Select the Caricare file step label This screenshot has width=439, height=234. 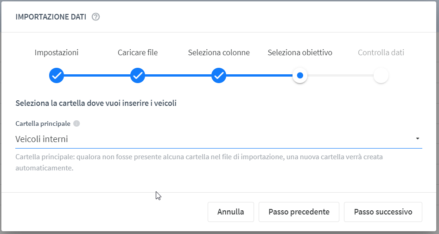[138, 52]
